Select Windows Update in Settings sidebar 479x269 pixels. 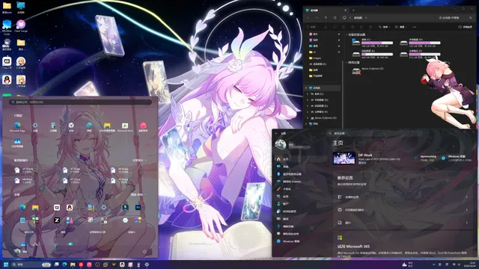(287, 241)
